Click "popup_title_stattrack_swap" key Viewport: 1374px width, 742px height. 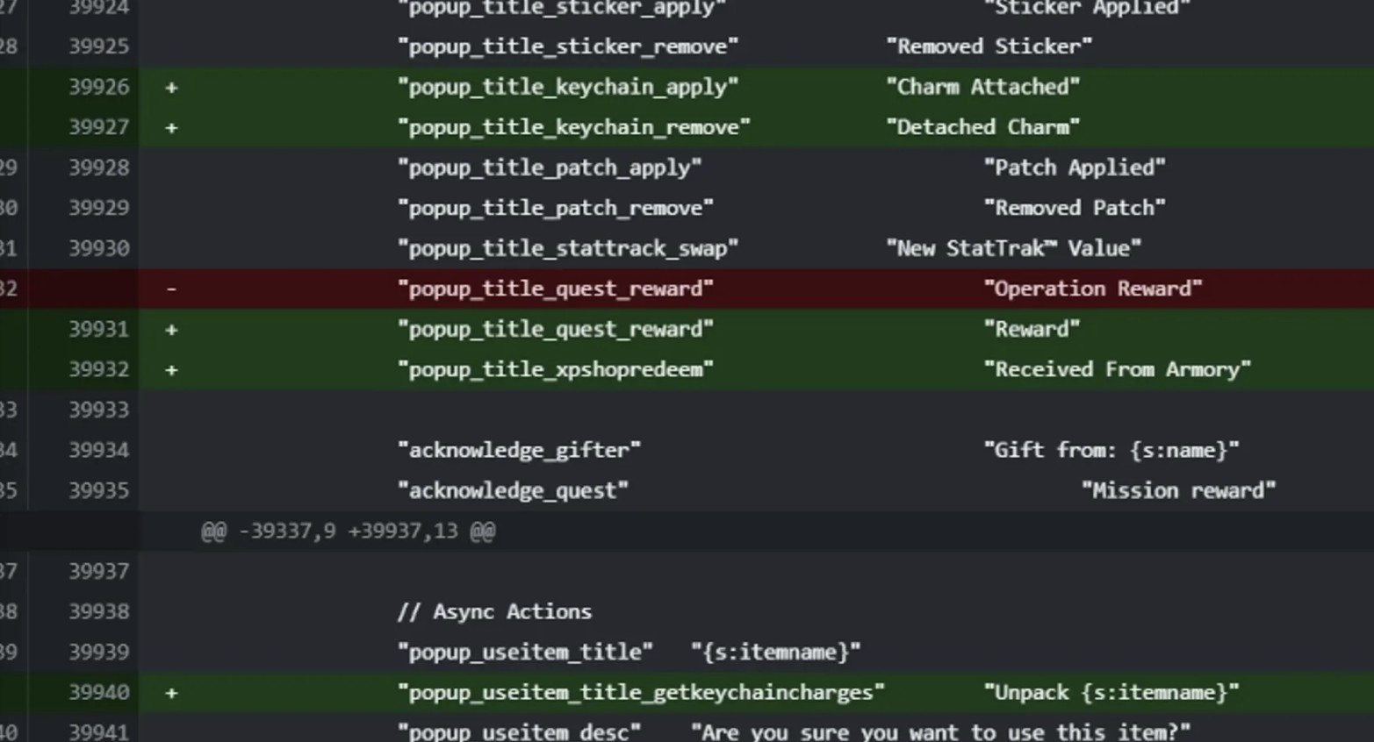pyautogui.click(x=568, y=248)
